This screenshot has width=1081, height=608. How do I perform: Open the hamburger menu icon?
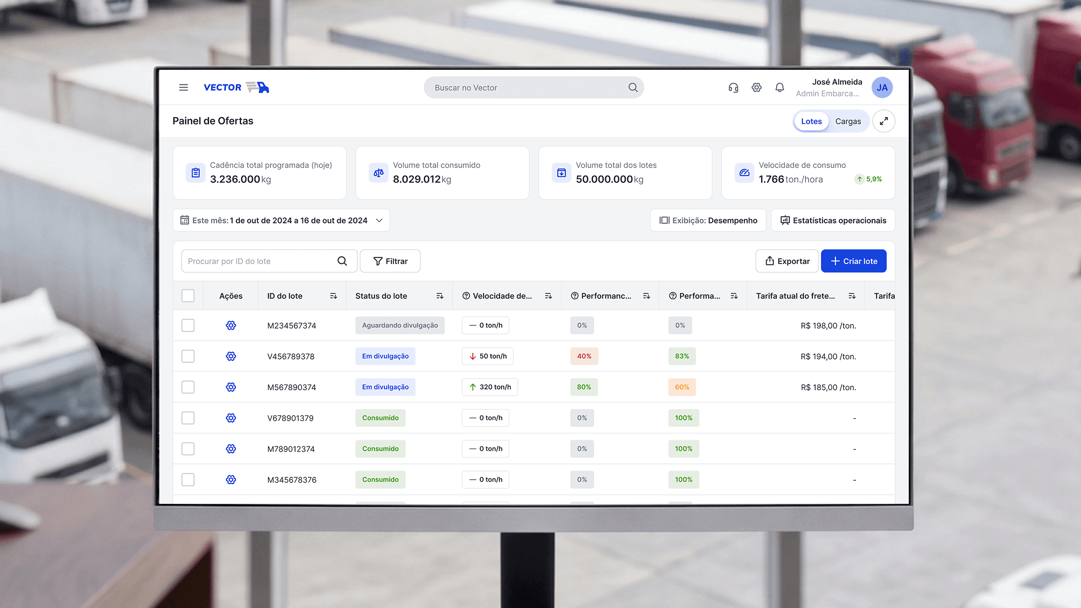coord(184,87)
